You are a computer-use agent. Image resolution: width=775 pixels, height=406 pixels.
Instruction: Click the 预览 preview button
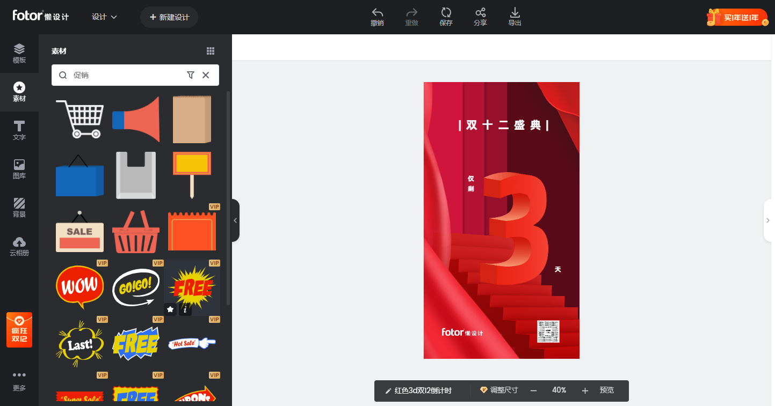[607, 390]
